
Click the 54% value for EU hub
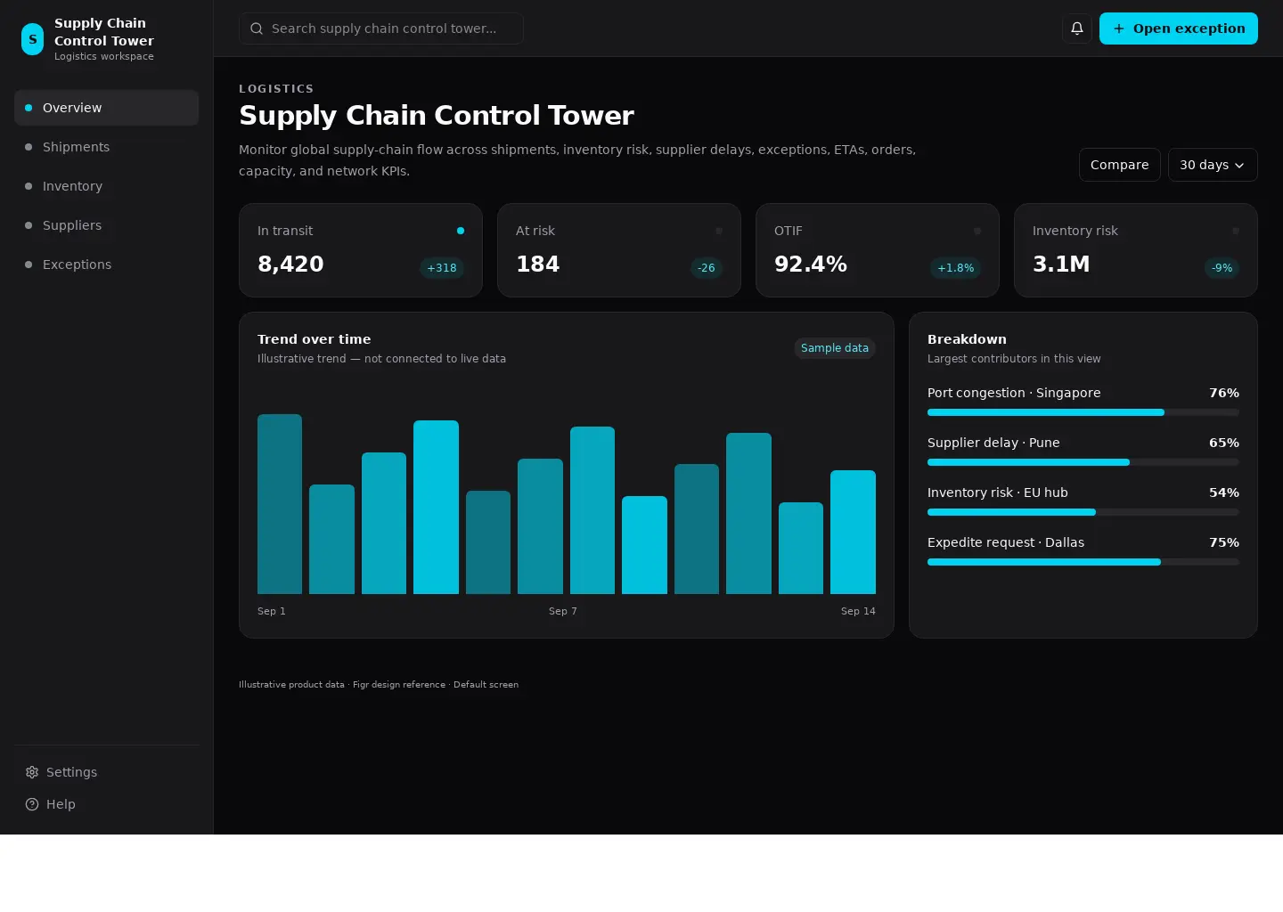coord(1224,493)
